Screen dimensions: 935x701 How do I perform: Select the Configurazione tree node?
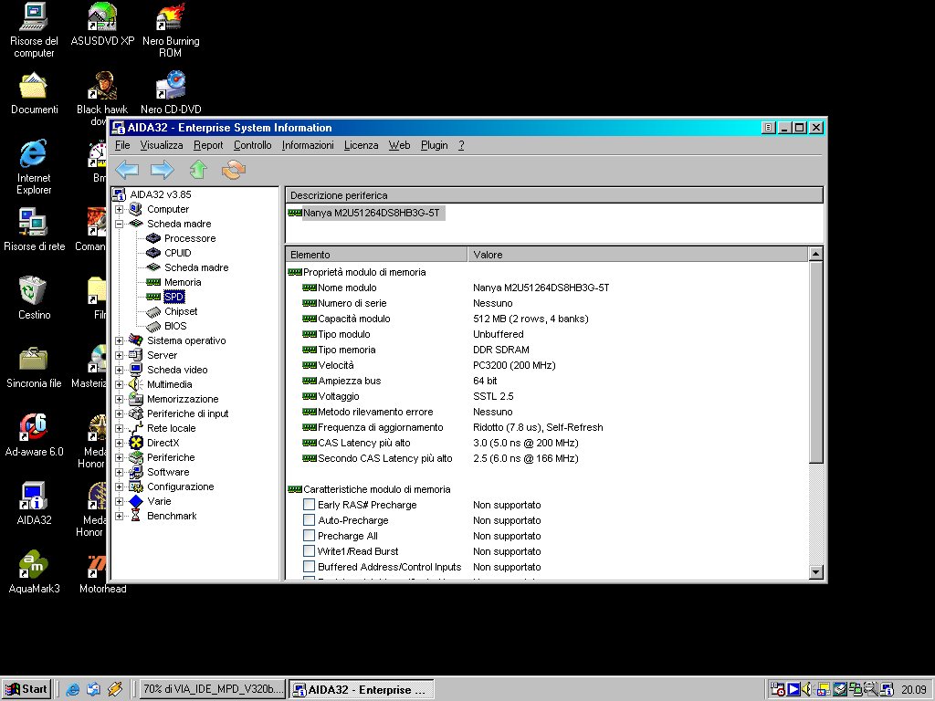click(180, 487)
